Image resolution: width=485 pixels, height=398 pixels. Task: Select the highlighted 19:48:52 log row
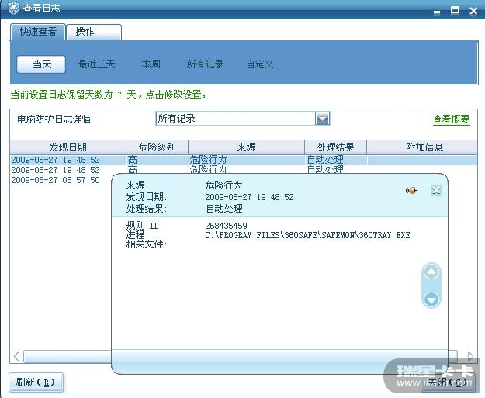pyautogui.click(x=244, y=160)
